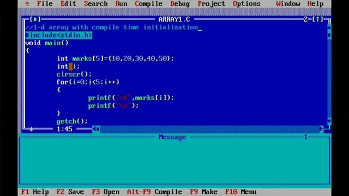
Task: Click the clrscr(); line
Action: pos(74,74)
